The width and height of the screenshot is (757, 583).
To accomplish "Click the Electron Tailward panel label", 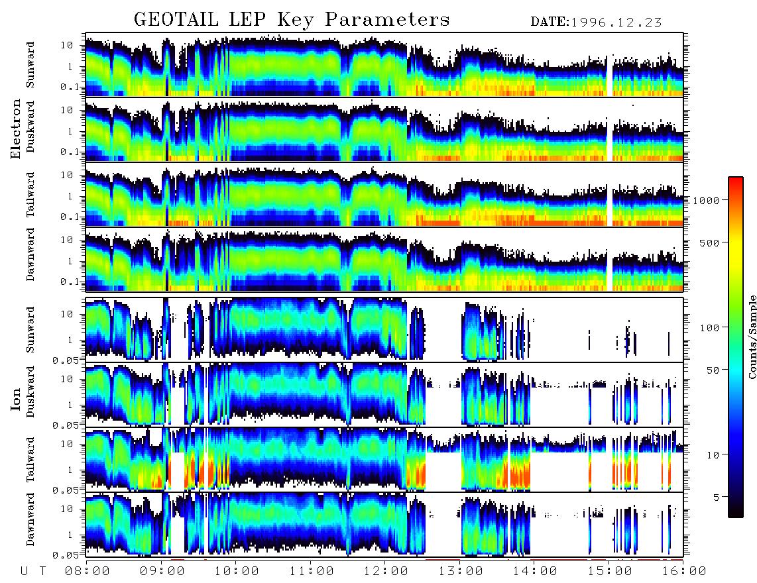I will tap(30, 195).
